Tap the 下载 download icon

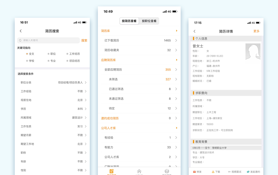click(x=213, y=172)
